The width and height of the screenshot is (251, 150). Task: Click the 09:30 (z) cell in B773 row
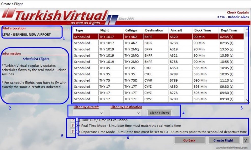(x=231, y=93)
